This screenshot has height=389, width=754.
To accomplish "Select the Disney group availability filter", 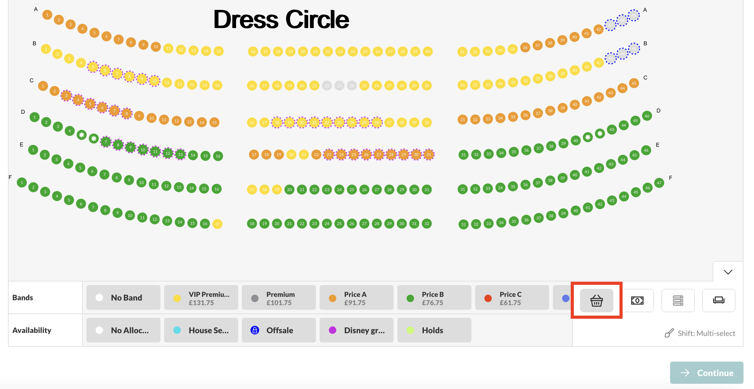I will click(357, 330).
